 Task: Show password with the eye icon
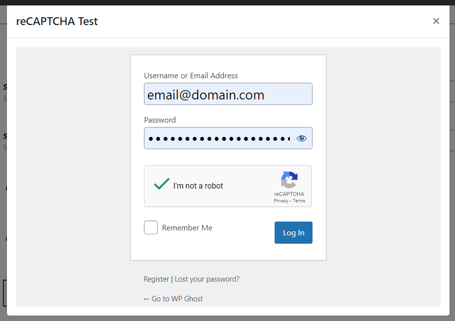pos(302,138)
